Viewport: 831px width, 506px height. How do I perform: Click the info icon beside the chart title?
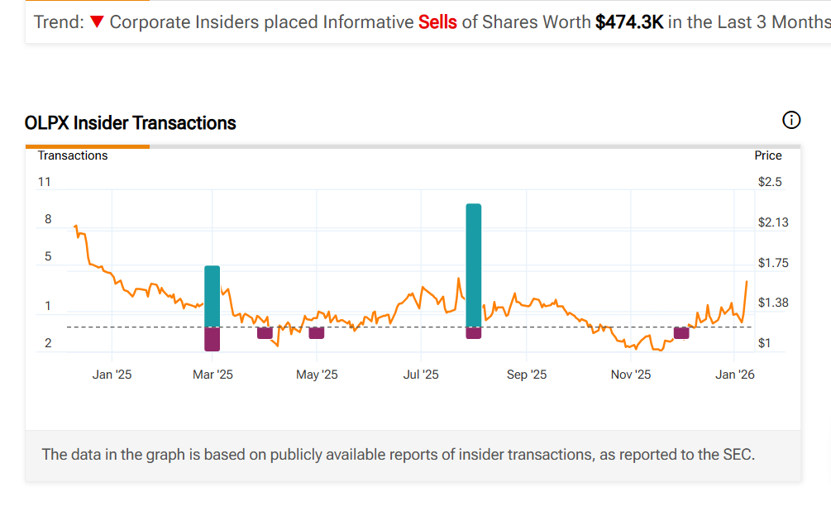point(790,121)
